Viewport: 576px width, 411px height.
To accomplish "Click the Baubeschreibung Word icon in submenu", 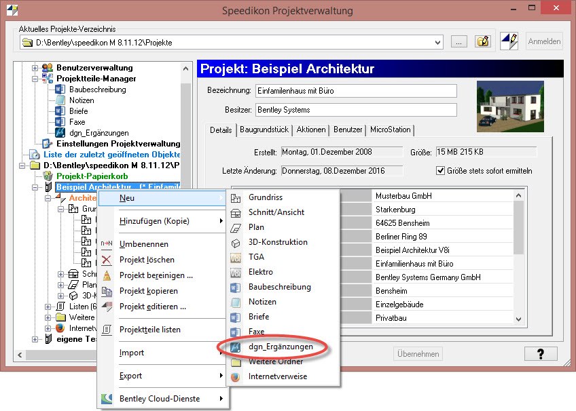I will point(236,288).
